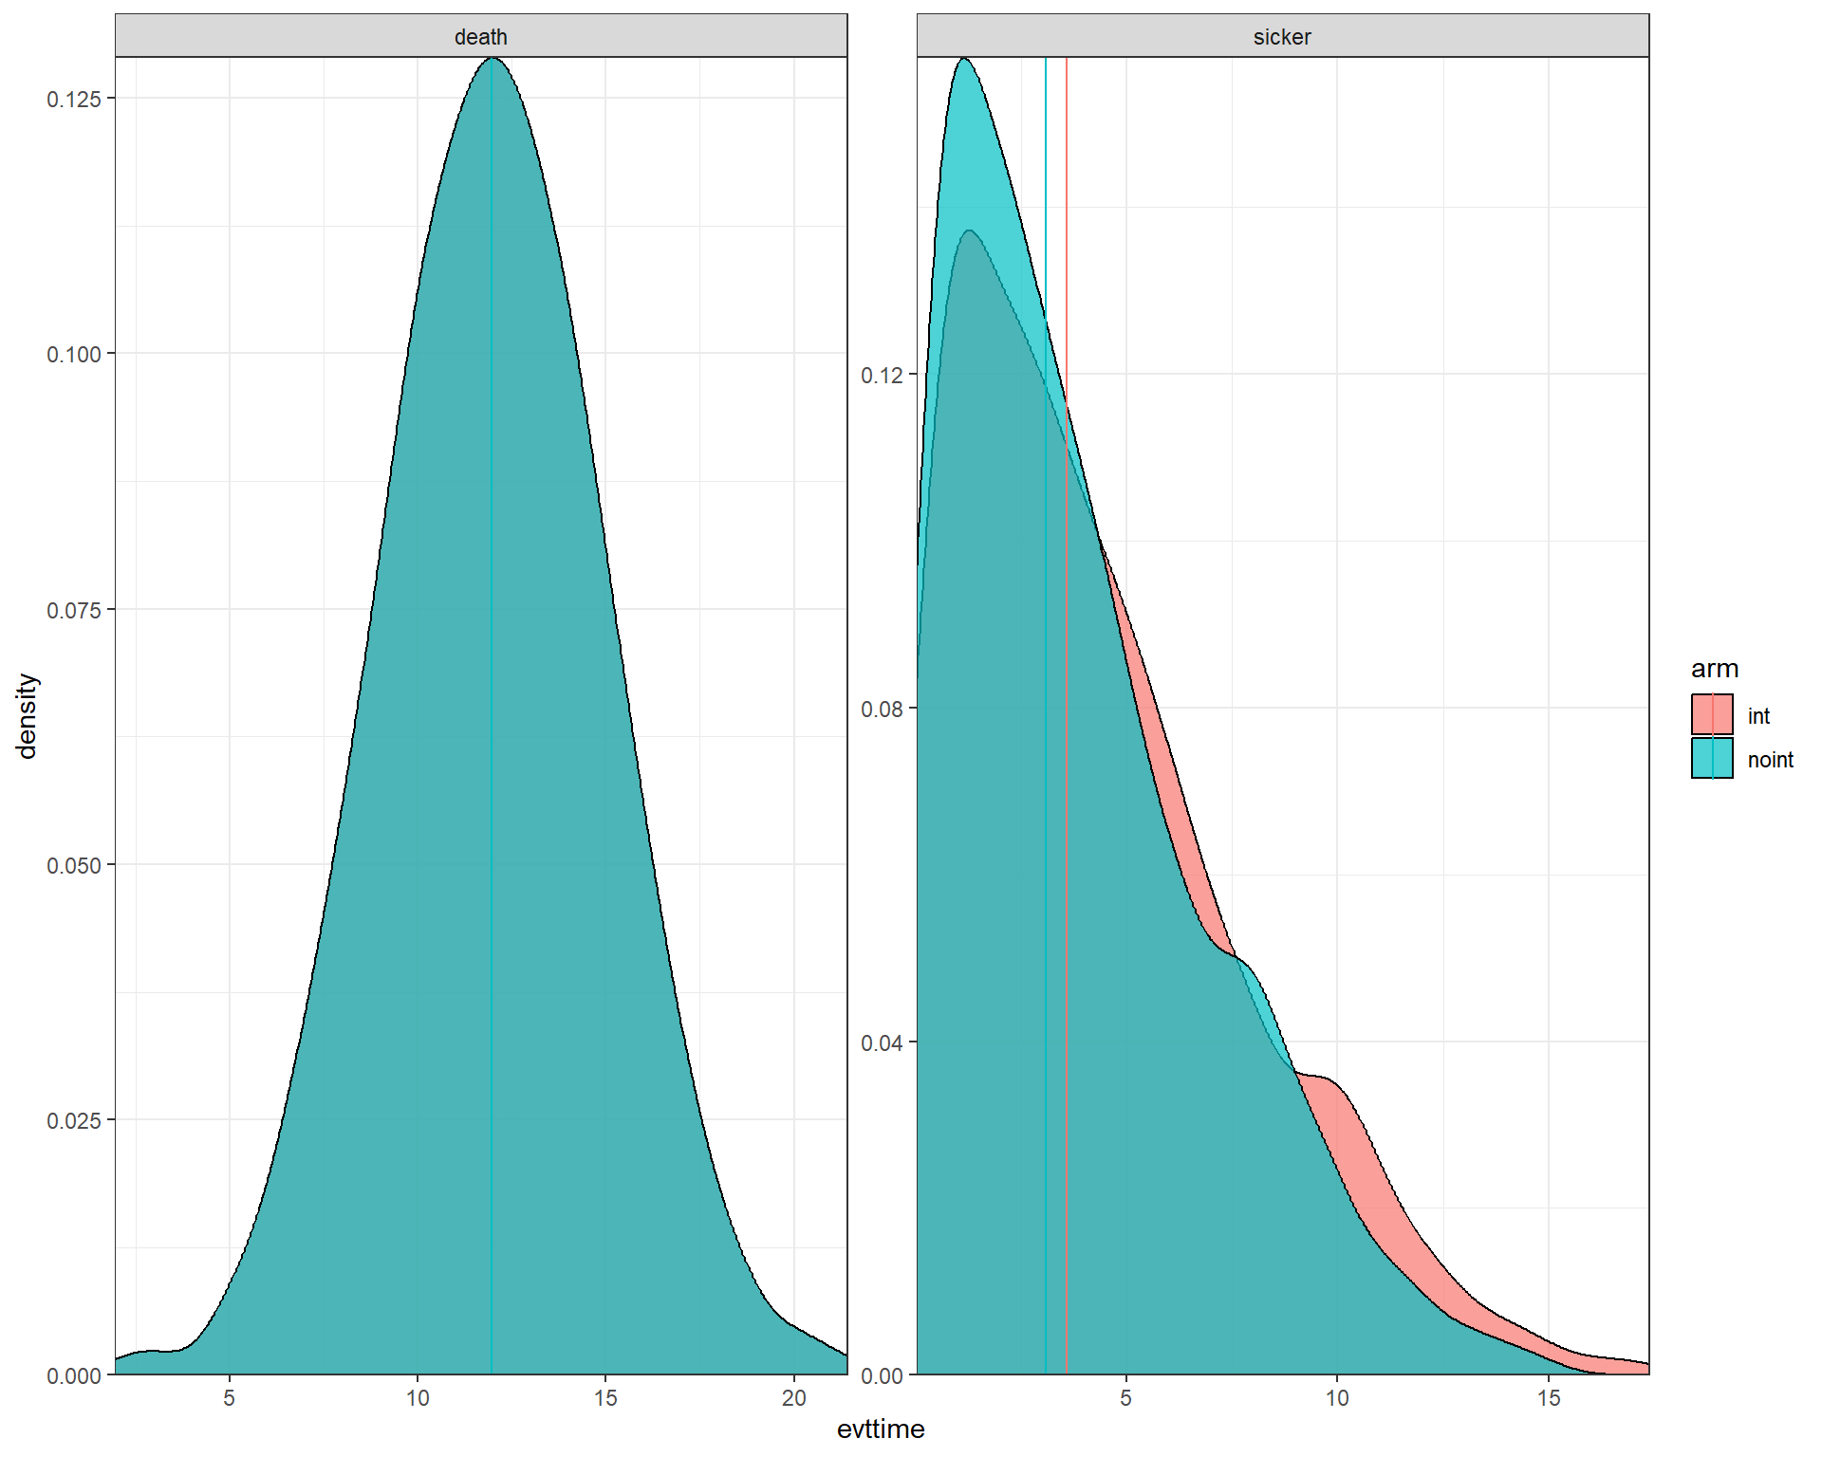The height and width of the screenshot is (1457, 1822).
Task: Click the x-axis label 20 in death panel
Action: (793, 1398)
